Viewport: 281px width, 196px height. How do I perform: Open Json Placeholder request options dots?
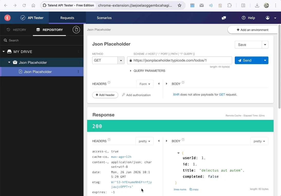(78, 71)
